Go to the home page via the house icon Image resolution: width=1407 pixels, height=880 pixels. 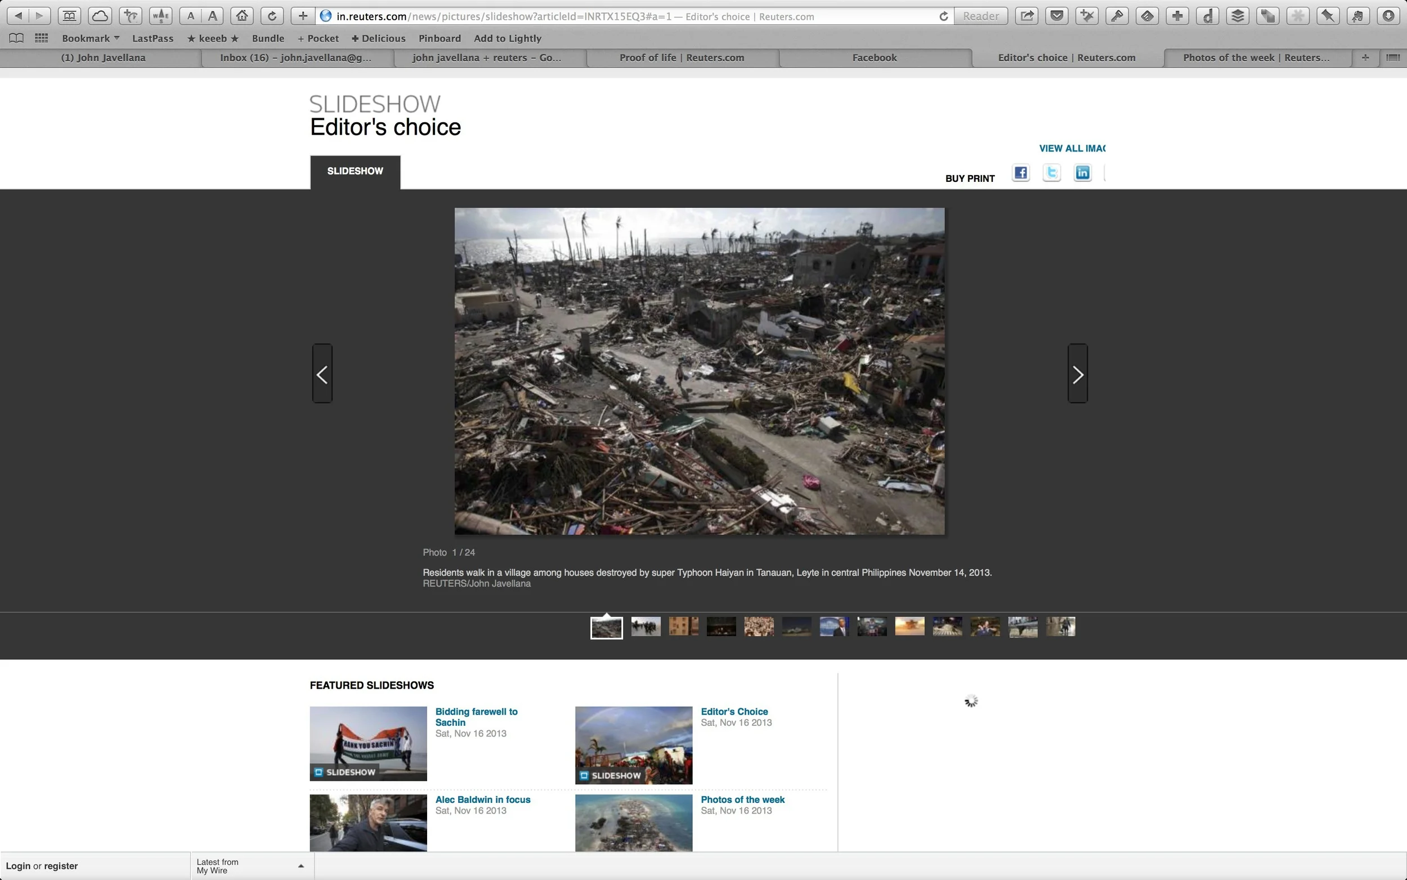click(243, 16)
